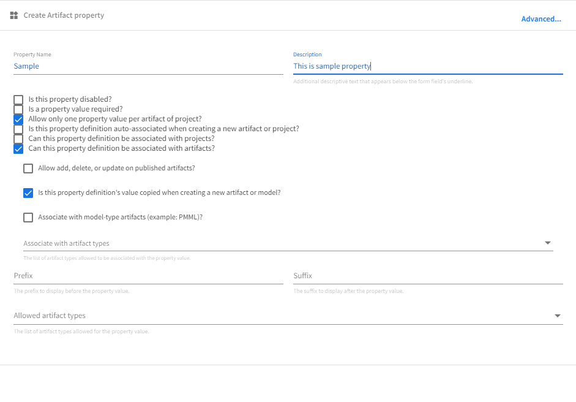Click the Allowed artifact types field label
This screenshot has width=576, height=402.
pyautogui.click(x=50, y=316)
